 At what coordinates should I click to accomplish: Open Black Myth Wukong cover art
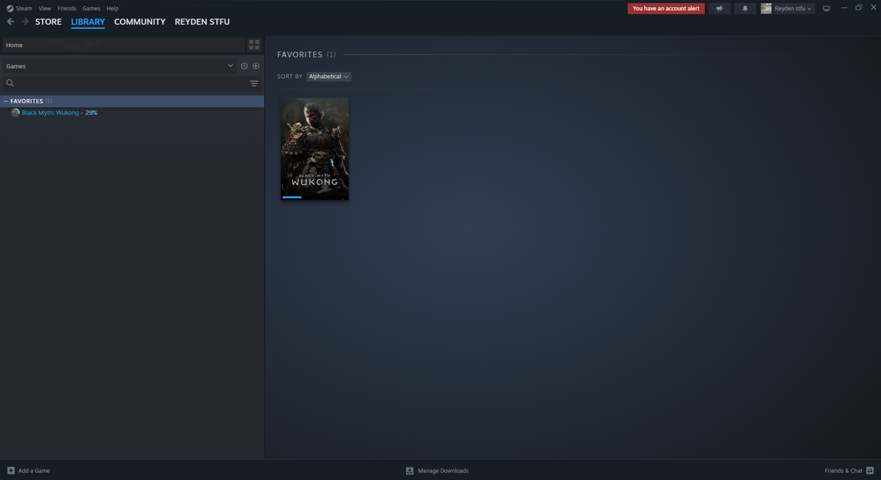tap(315, 149)
